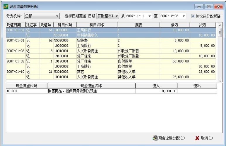Screen dimensions: 226x146
Task: Click the 凭证日期 column header
Action: (x=15, y=25)
